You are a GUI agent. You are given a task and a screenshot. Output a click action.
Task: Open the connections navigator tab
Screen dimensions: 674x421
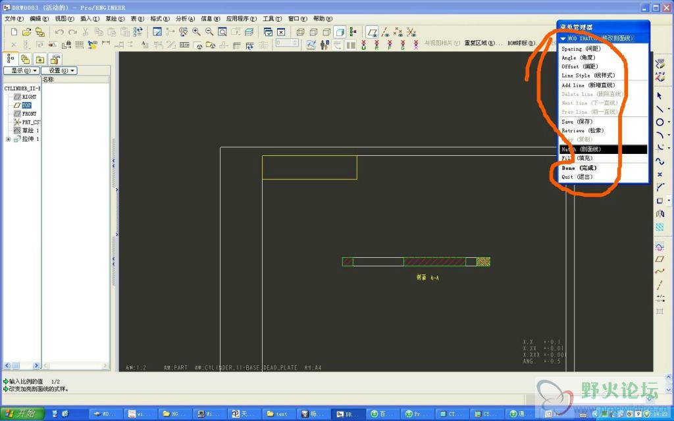[x=55, y=59]
